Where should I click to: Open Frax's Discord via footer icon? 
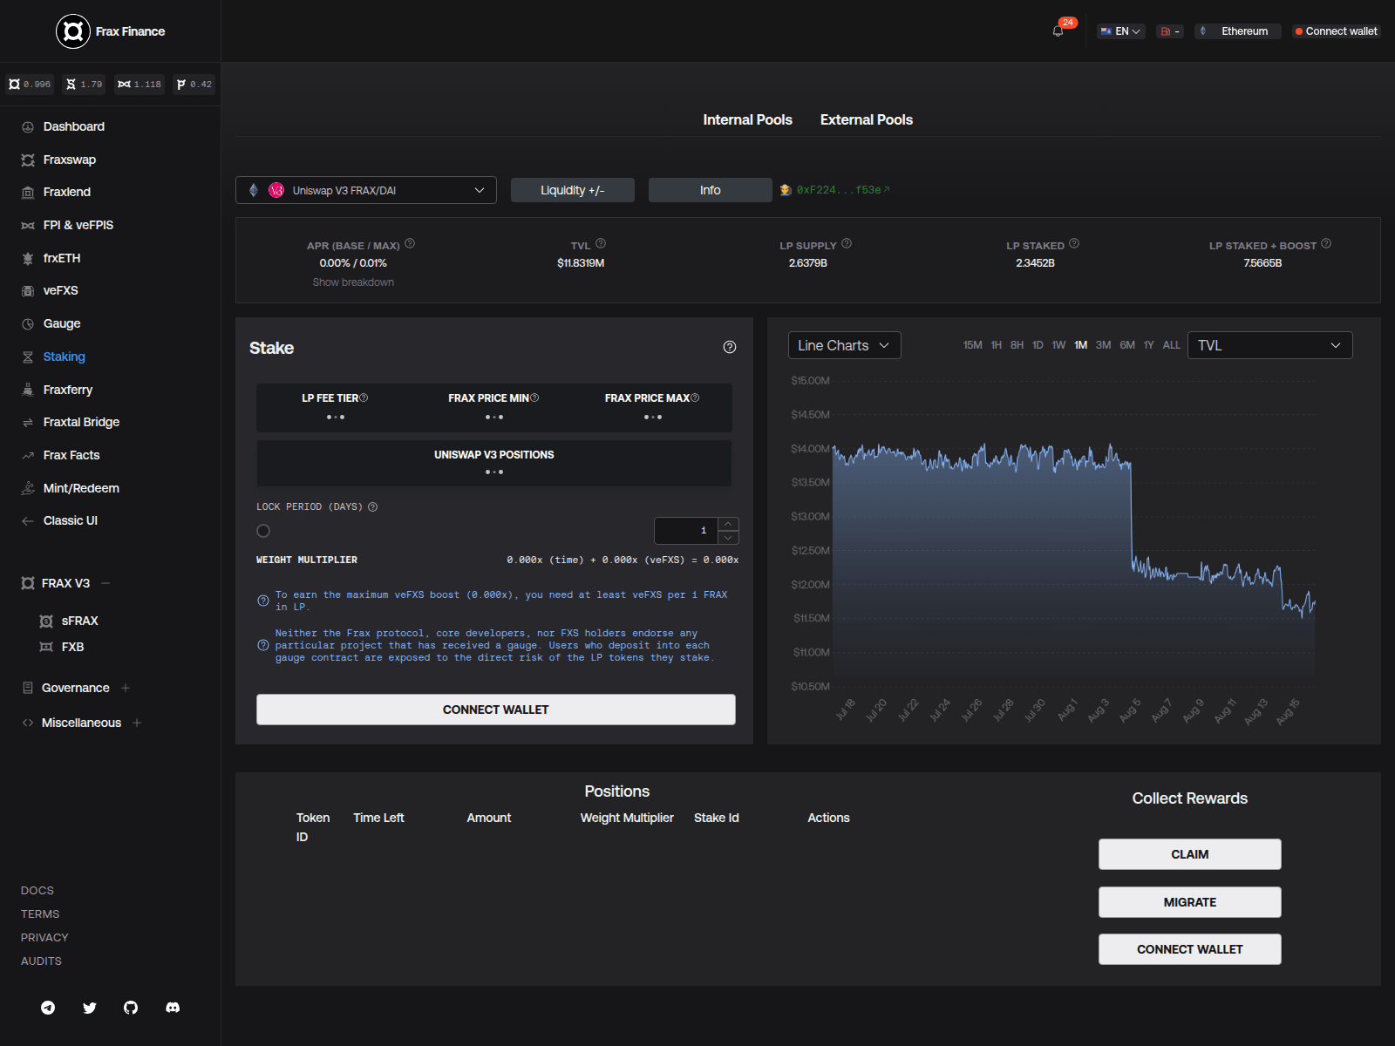click(173, 1008)
